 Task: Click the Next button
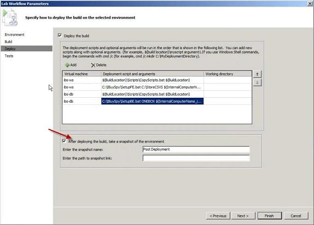(x=243, y=216)
